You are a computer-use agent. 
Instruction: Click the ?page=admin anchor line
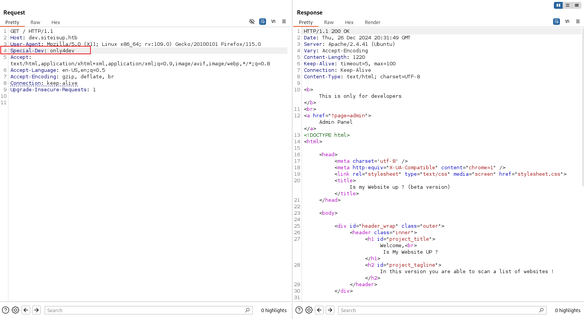click(x=337, y=115)
